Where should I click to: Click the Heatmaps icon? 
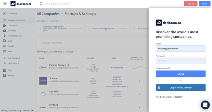pyautogui.click(x=5, y=63)
